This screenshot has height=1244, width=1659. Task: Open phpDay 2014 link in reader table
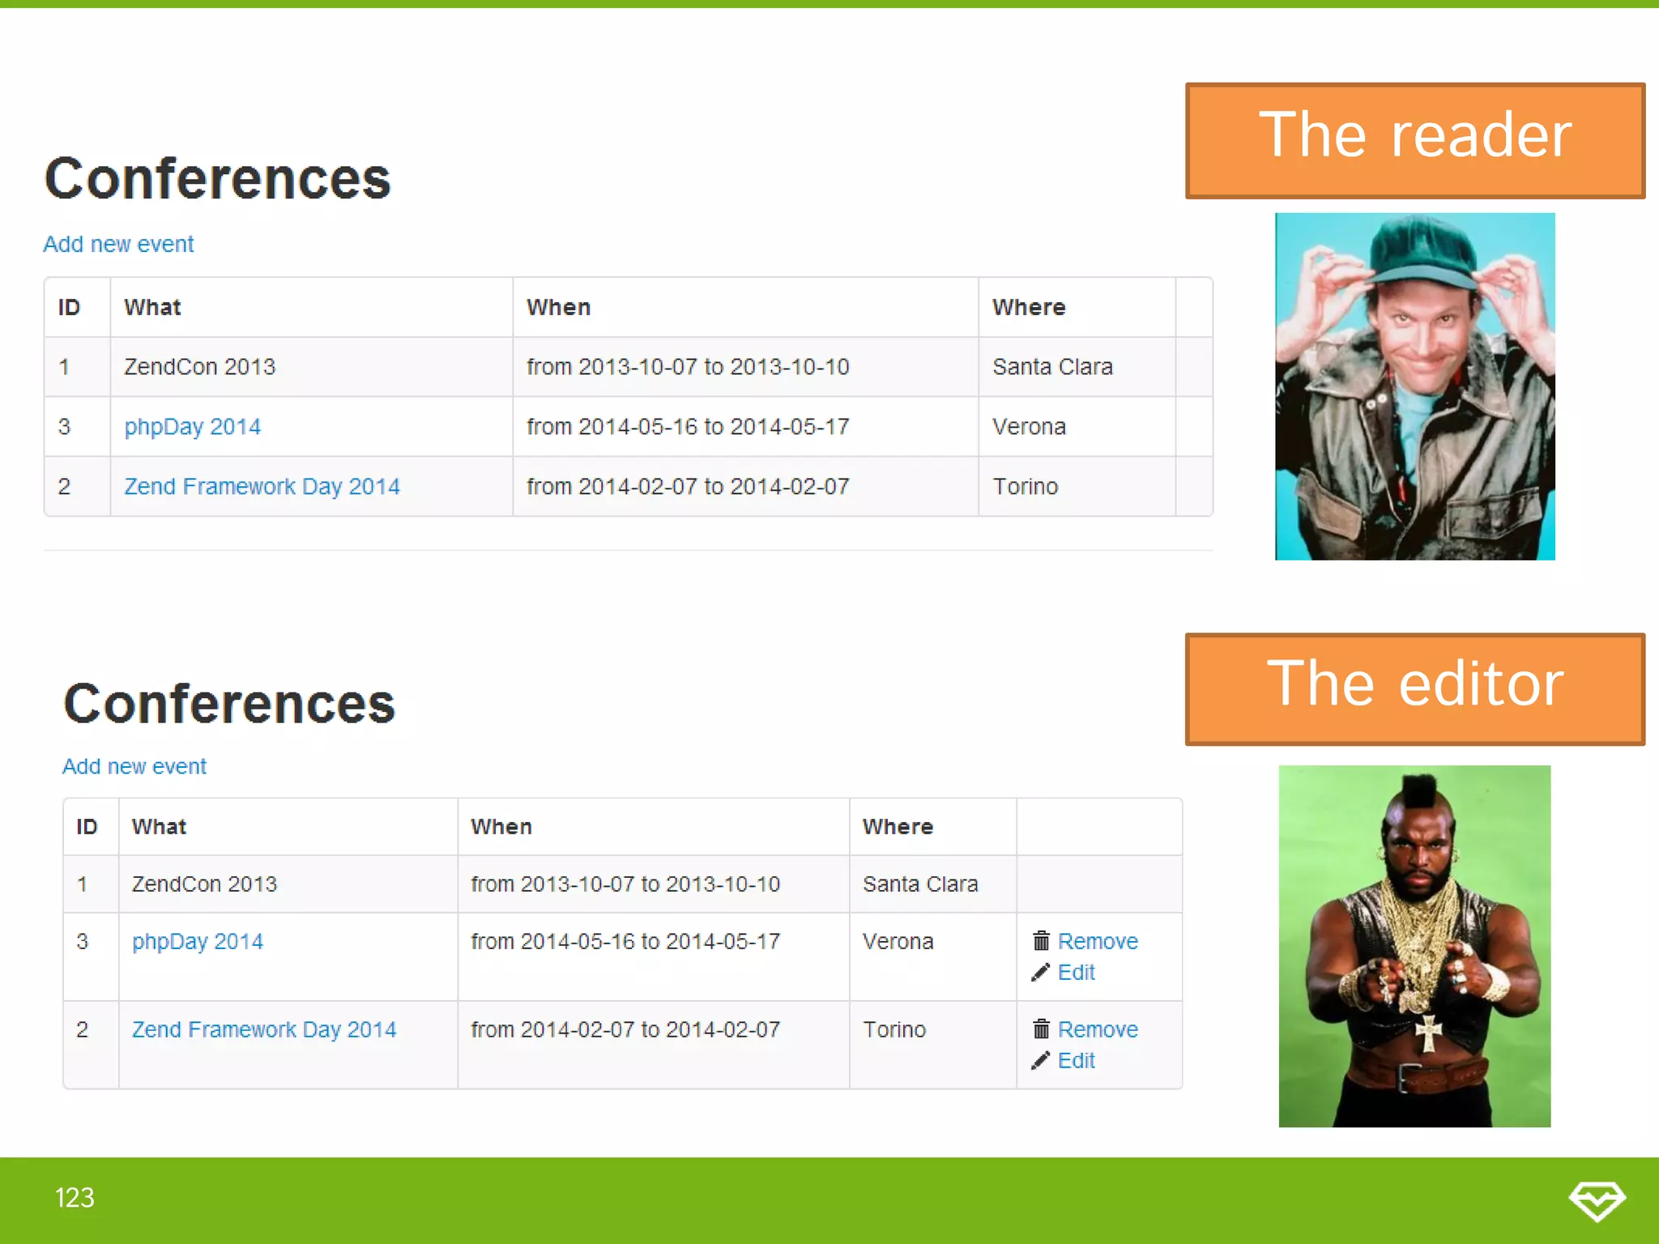192,427
